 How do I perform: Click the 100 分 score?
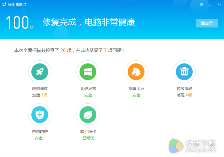tap(20, 22)
